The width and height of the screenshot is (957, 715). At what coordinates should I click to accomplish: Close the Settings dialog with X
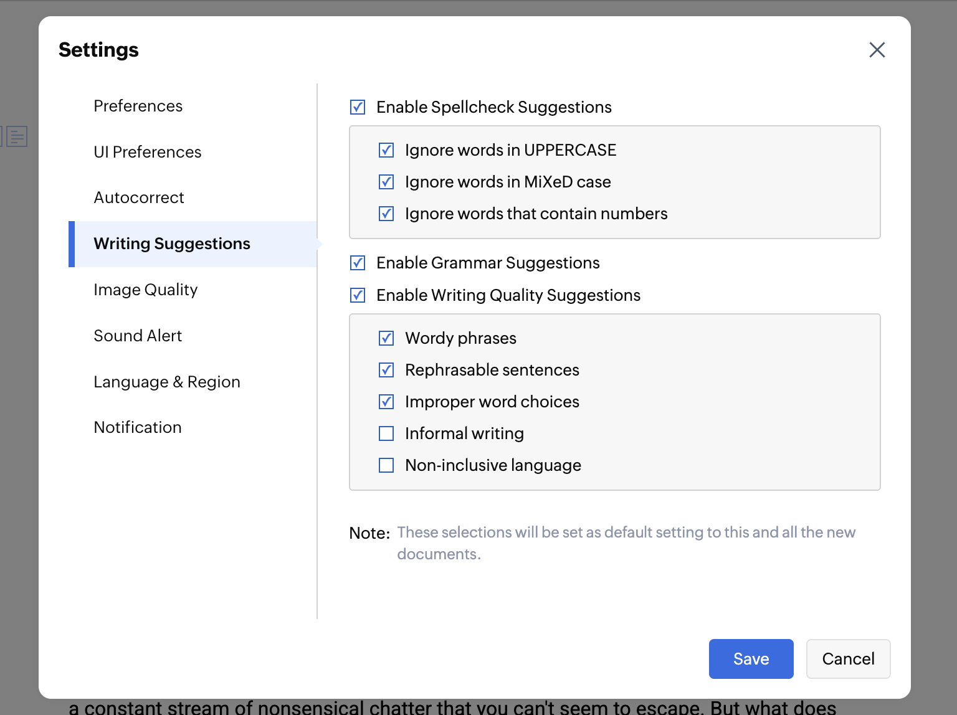[x=877, y=50]
